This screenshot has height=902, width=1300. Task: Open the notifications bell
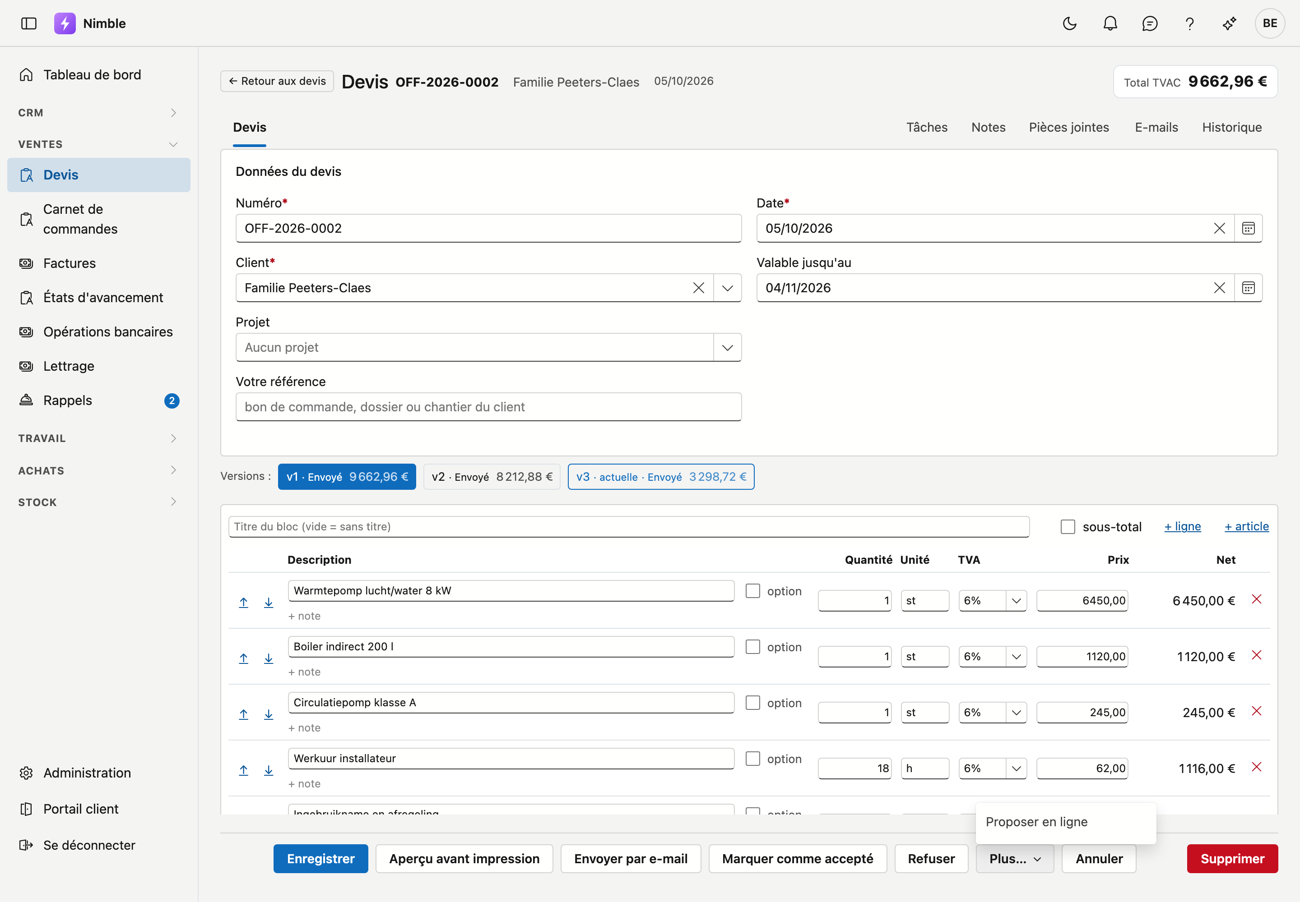coord(1110,23)
